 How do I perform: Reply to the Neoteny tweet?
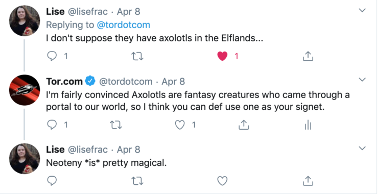[x=52, y=181]
